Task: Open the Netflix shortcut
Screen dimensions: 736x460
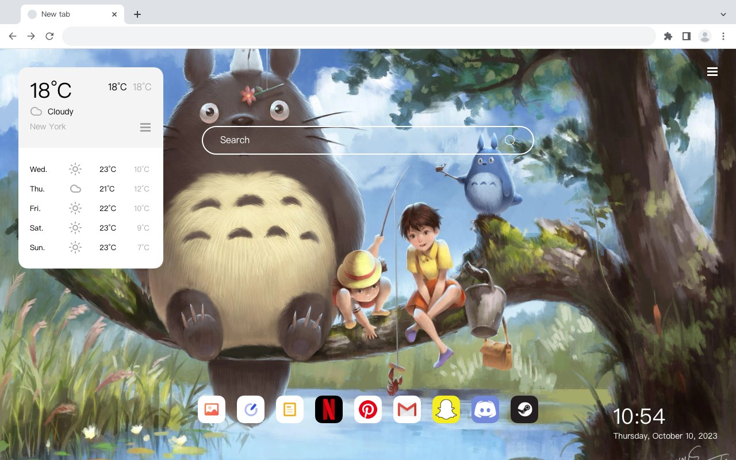Action: pos(329,409)
